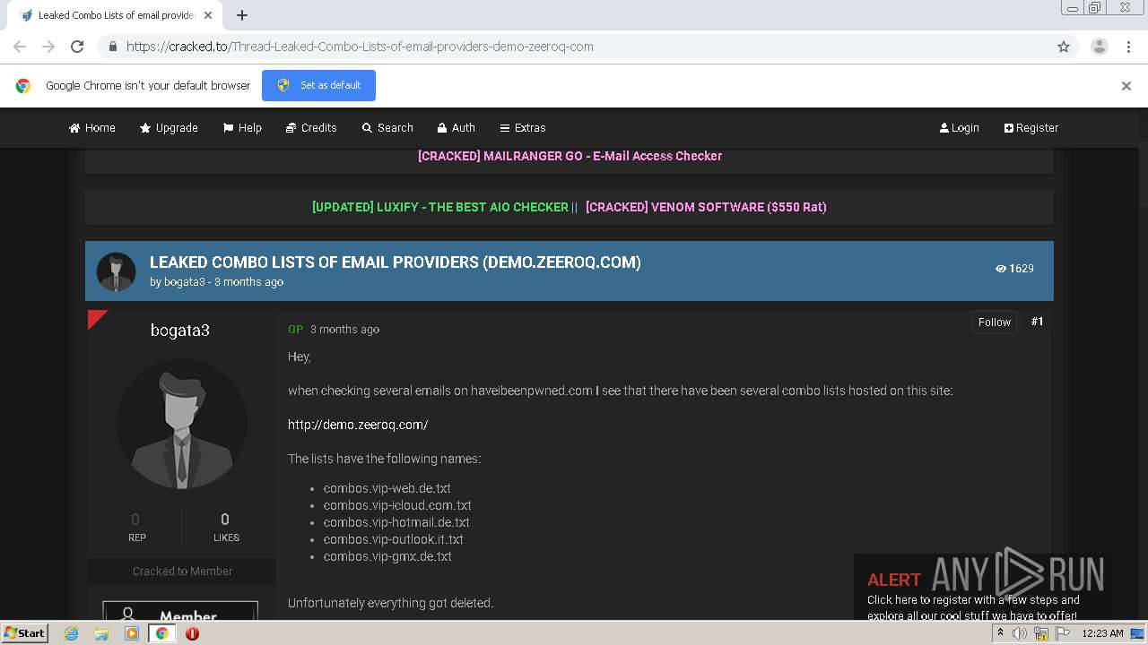Open the Help menu item

tap(242, 128)
